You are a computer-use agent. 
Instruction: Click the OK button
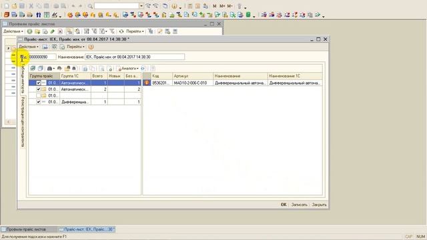pyautogui.click(x=284, y=205)
